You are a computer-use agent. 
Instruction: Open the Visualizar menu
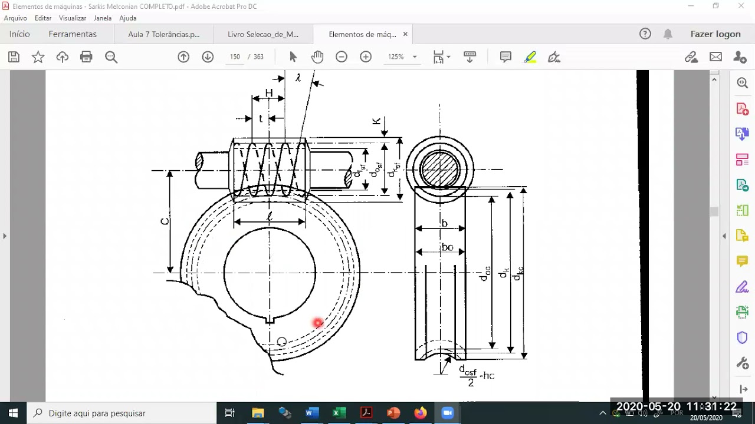pyautogui.click(x=73, y=18)
